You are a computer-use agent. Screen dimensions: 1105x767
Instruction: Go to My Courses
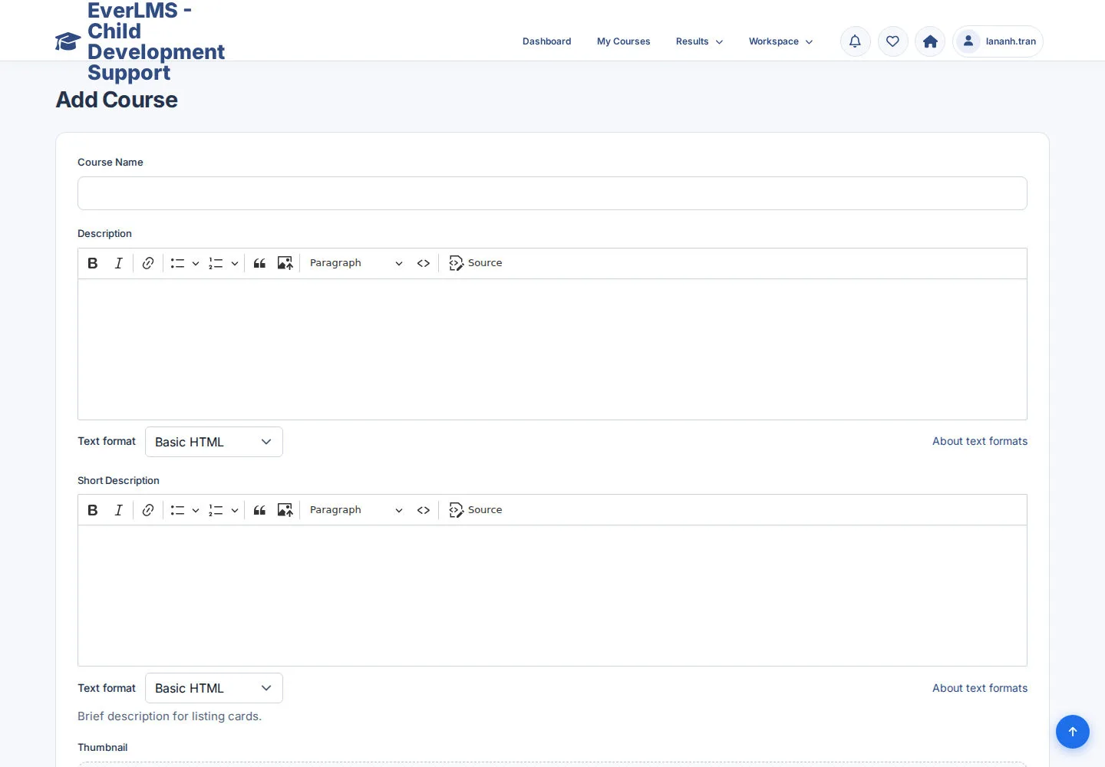pyautogui.click(x=624, y=41)
